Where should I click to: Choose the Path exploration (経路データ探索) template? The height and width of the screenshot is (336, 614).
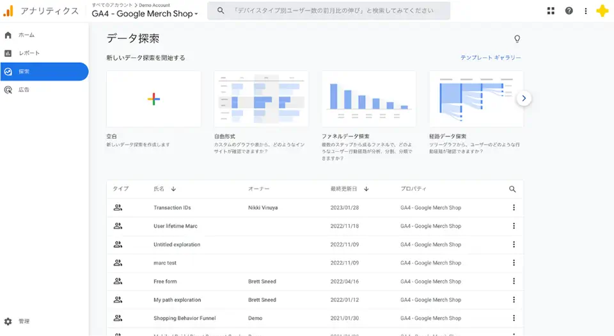476,99
